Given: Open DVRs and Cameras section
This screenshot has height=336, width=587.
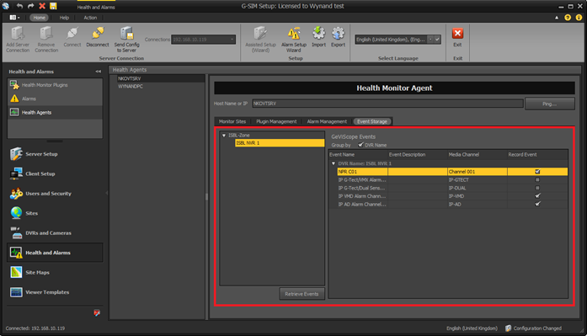Looking at the screenshot, I should [55, 232].
